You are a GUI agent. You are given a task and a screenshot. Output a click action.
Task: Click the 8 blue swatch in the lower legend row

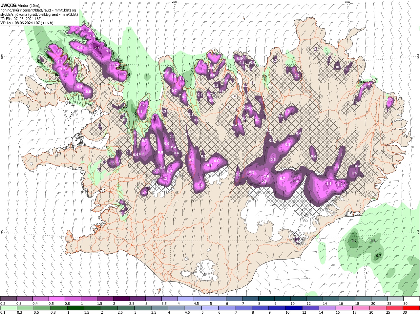click(x=260, y=308)
